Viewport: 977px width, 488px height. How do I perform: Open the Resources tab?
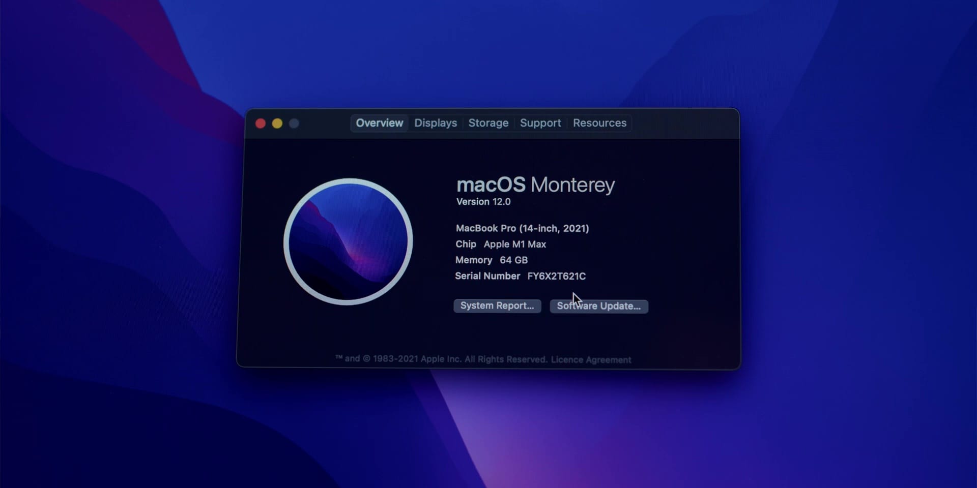pos(599,123)
